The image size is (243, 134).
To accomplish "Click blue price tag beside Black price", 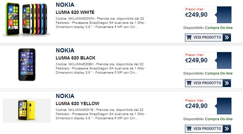I will 223,60.
